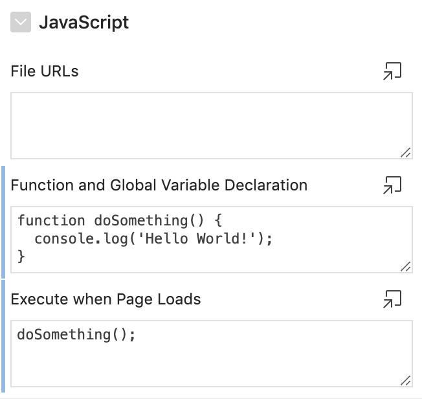Image resolution: width=422 pixels, height=399 pixels.
Task: Open File URLs in expanded editor
Action: [x=392, y=71]
